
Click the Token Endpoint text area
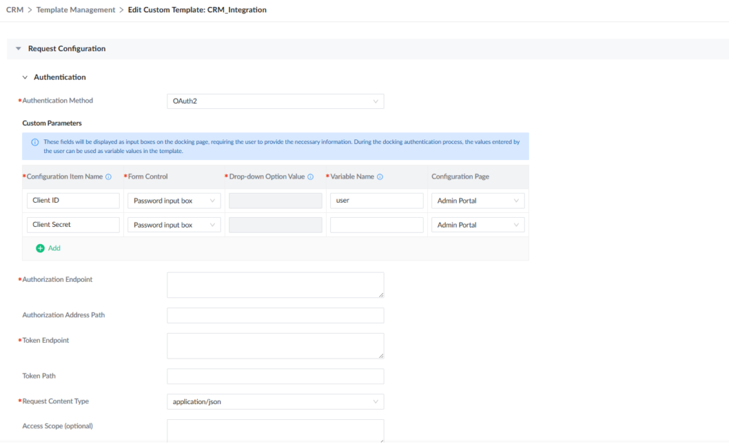(x=276, y=346)
